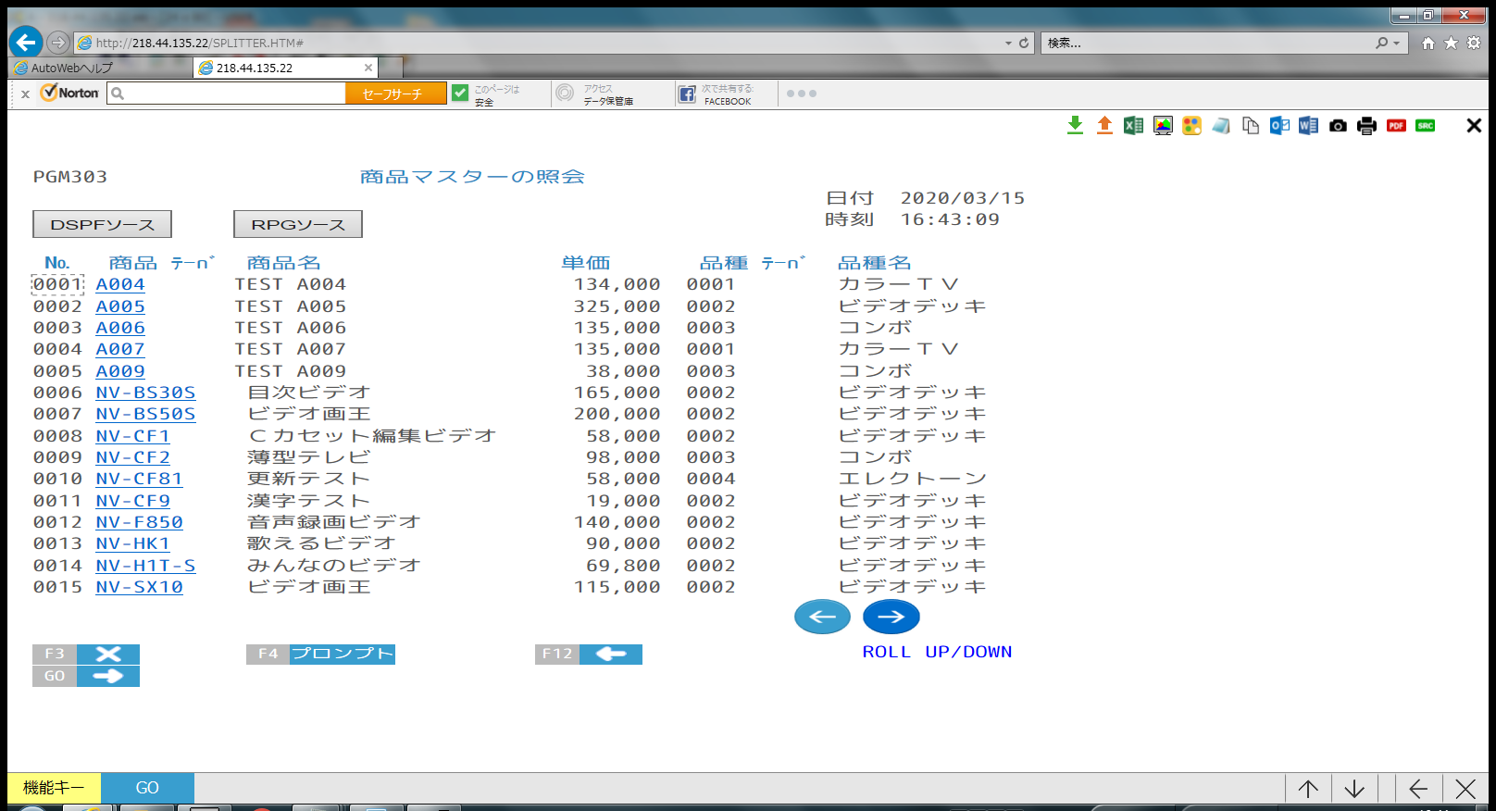Click the yellow 機能キー button

click(54, 788)
